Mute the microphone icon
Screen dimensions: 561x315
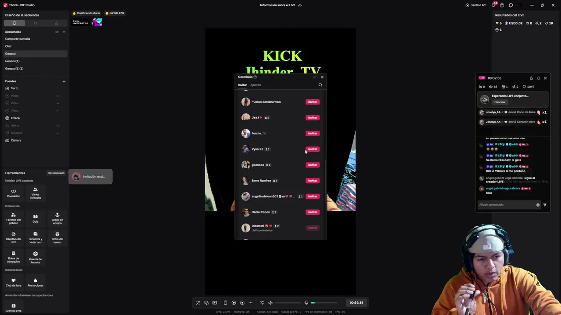(306, 303)
